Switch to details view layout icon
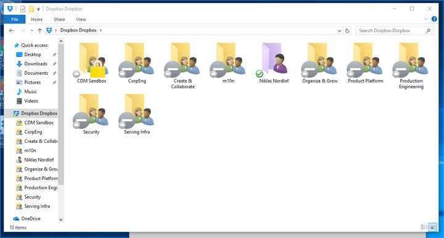444x238 pixels. tap(424, 227)
